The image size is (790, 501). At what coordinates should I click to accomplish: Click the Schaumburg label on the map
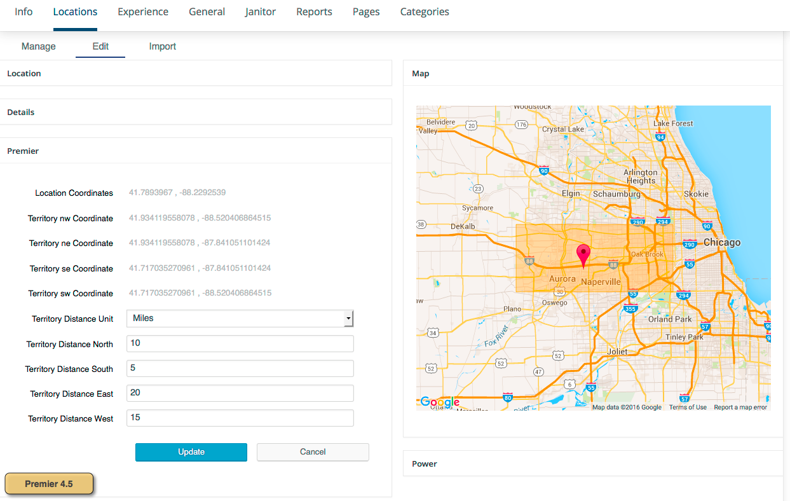tap(616, 194)
